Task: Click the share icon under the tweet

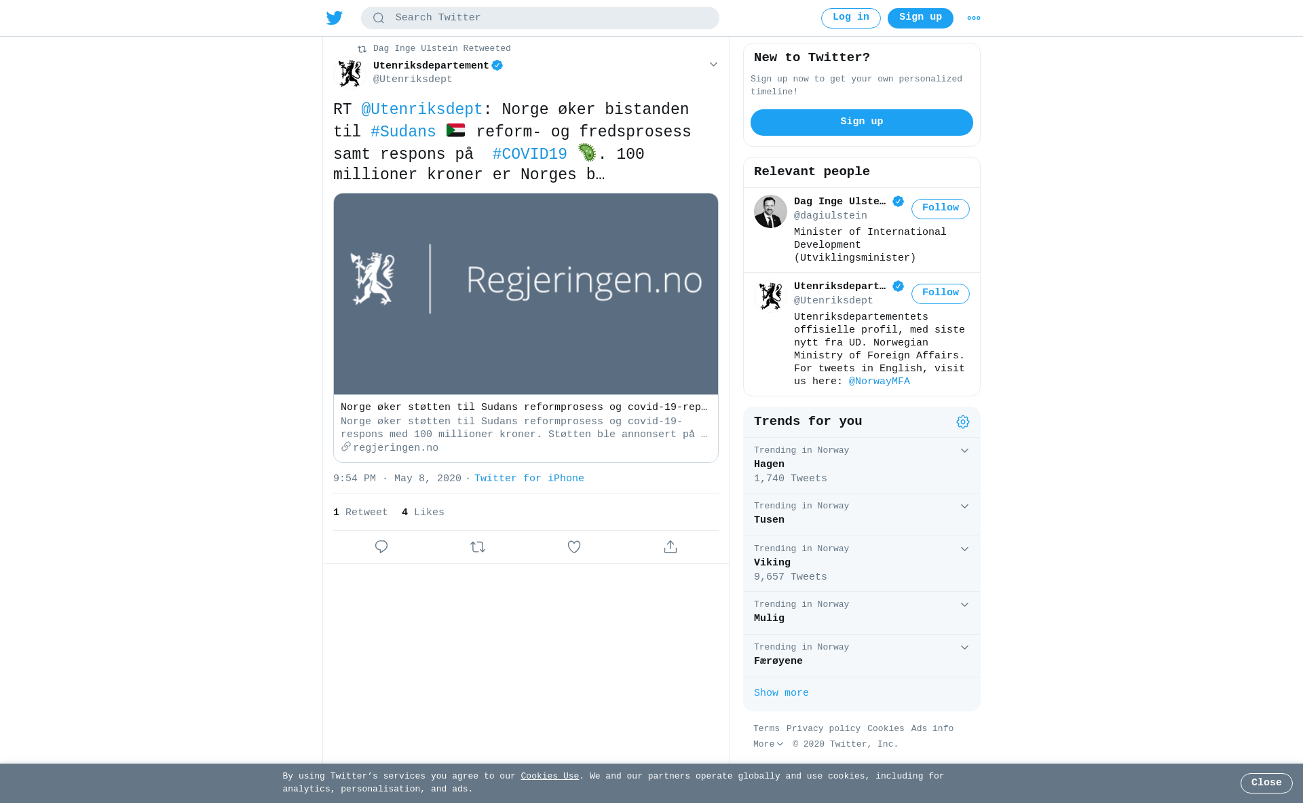Action: click(x=671, y=546)
